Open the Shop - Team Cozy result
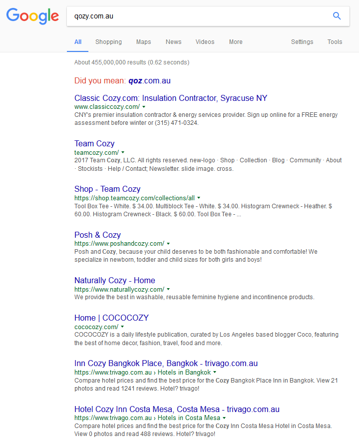 pos(107,189)
